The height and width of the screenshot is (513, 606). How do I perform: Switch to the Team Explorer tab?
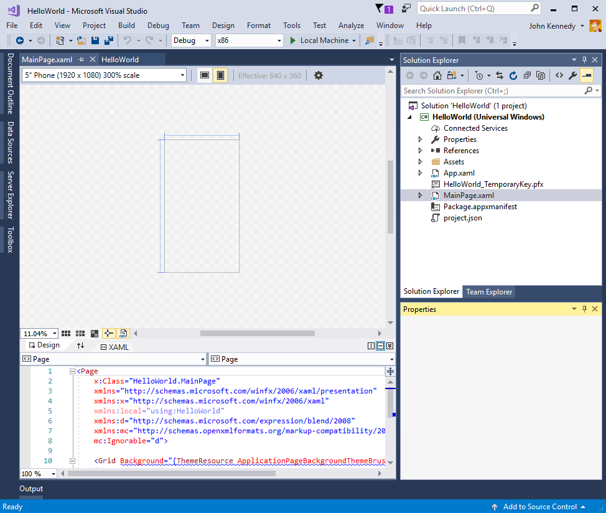tap(489, 291)
